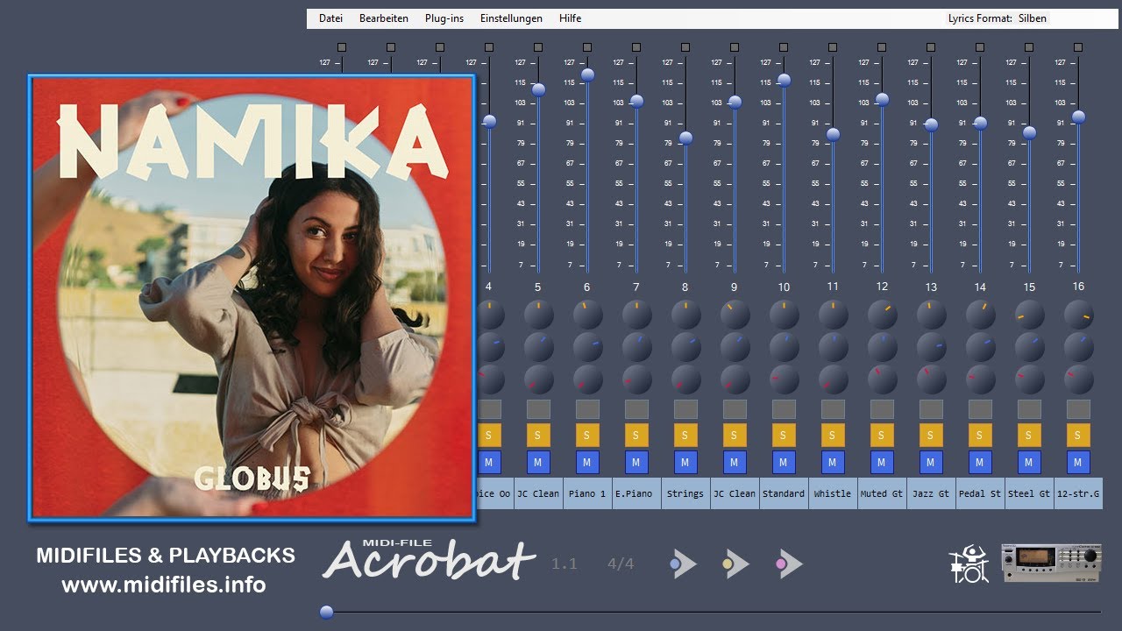Click the Namika Globus album cover

pyautogui.click(x=252, y=297)
